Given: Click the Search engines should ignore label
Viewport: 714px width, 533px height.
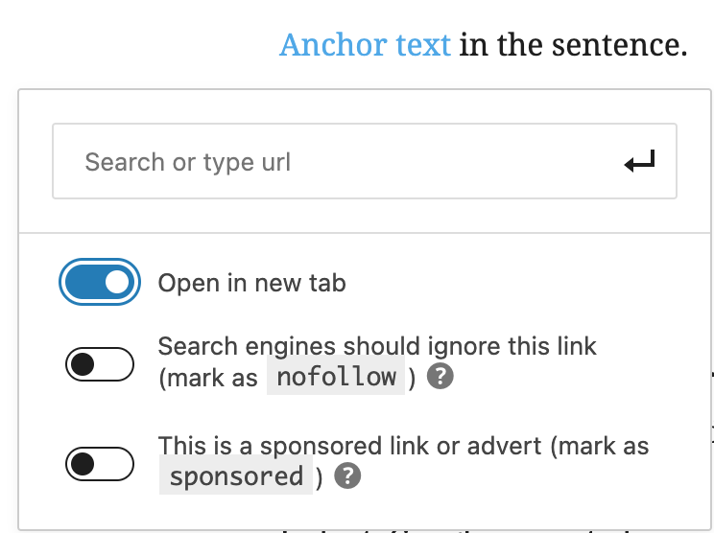Looking at the screenshot, I should [x=377, y=346].
